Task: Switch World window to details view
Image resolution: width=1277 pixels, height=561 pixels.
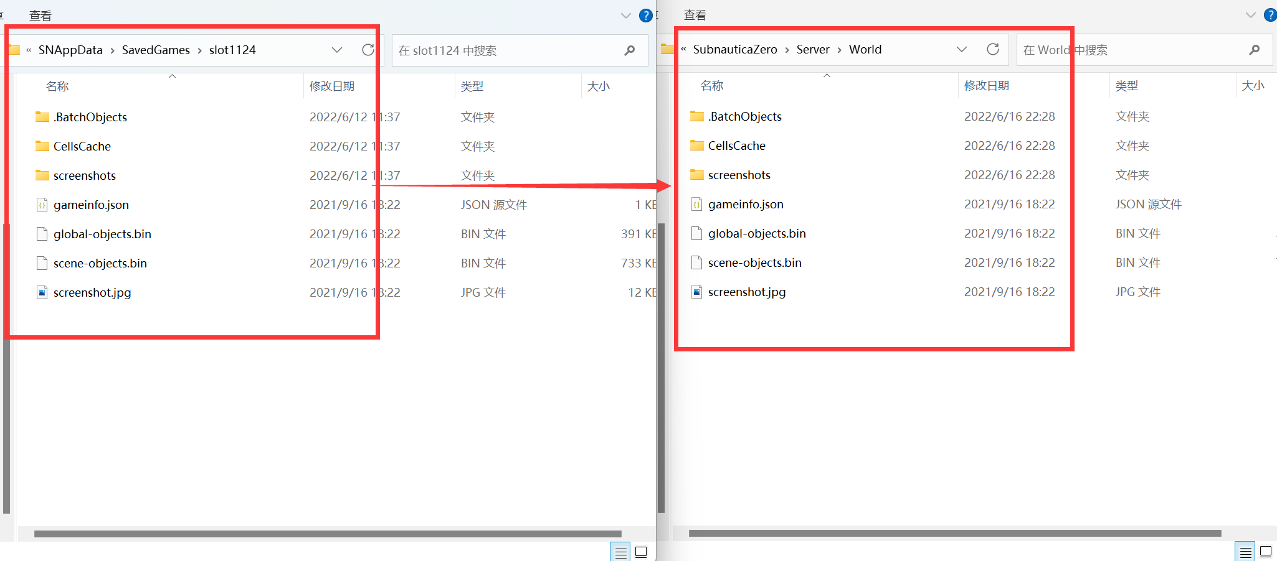Action: (1245, 551)
